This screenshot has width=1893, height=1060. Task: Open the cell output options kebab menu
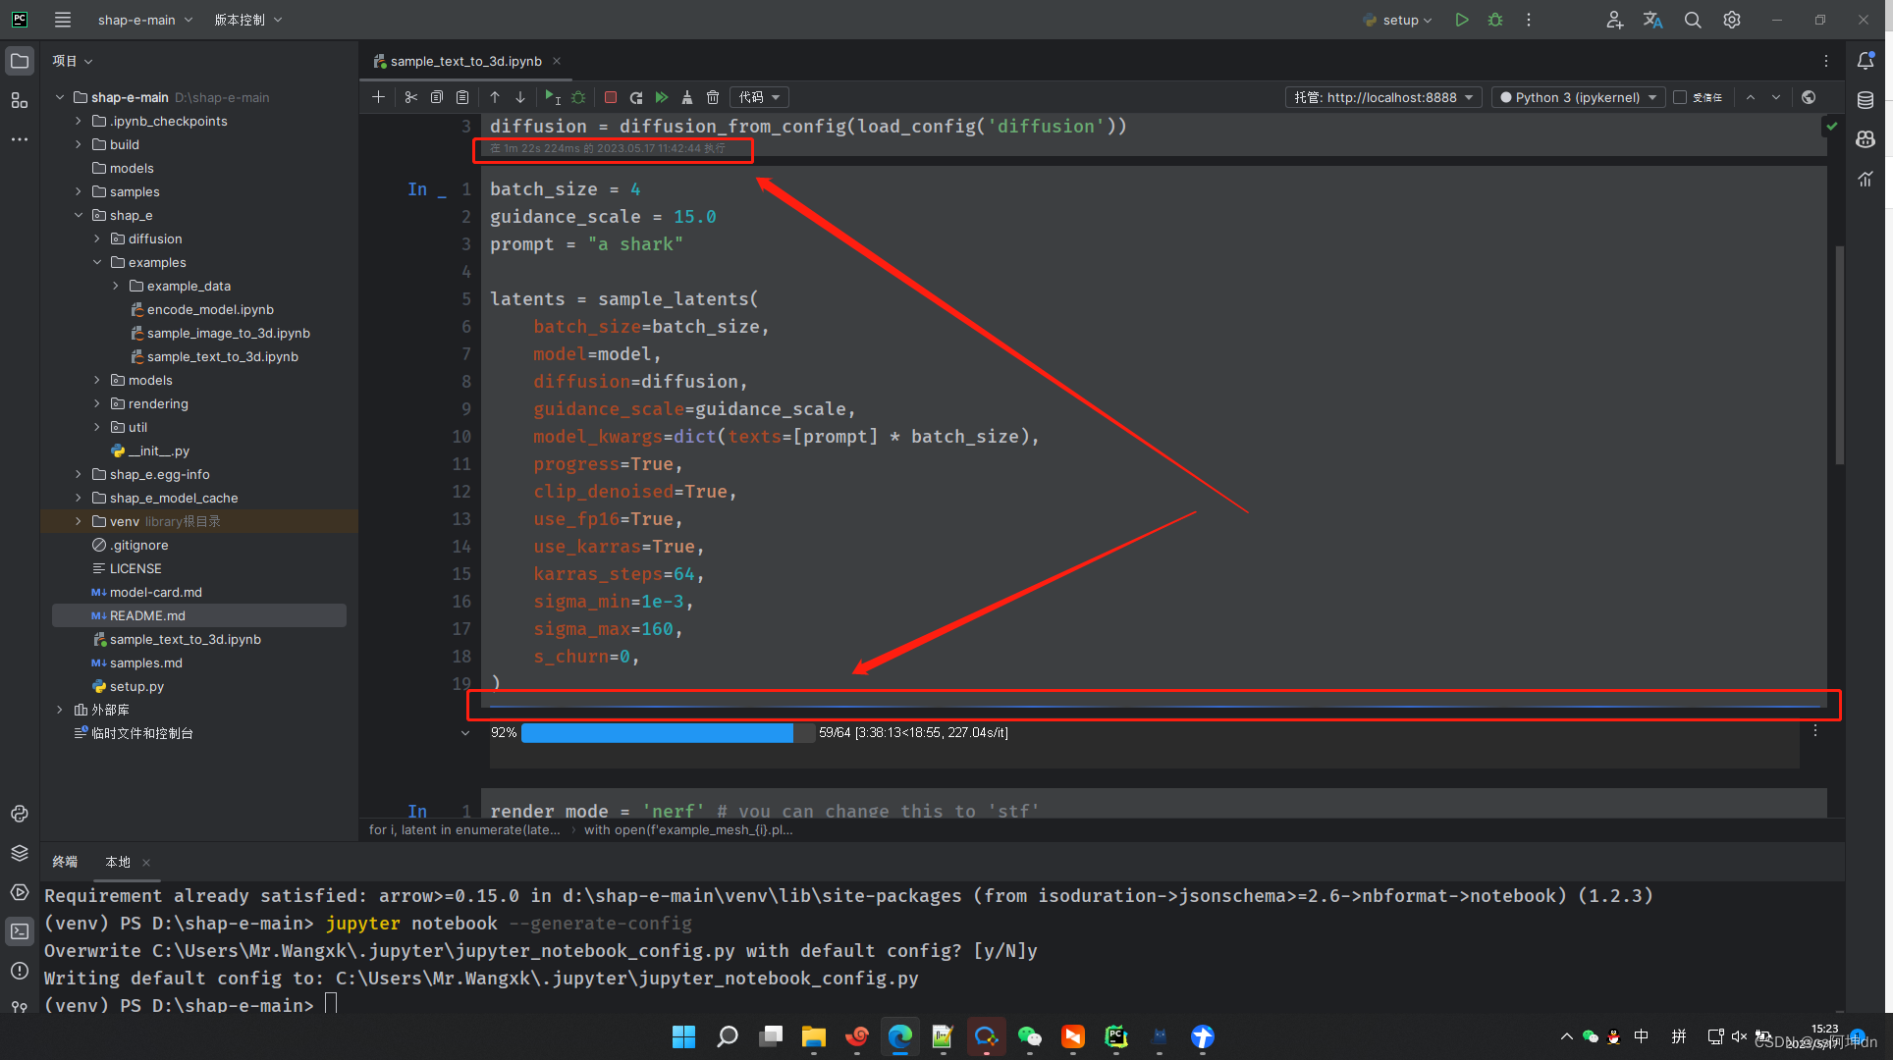click(x=1815, y=731)
